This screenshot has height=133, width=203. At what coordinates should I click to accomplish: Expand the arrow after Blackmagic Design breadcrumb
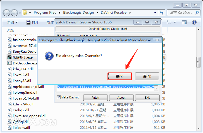click(97, 13)
